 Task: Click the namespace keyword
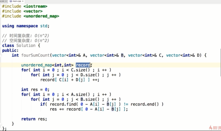click(27, 26)
